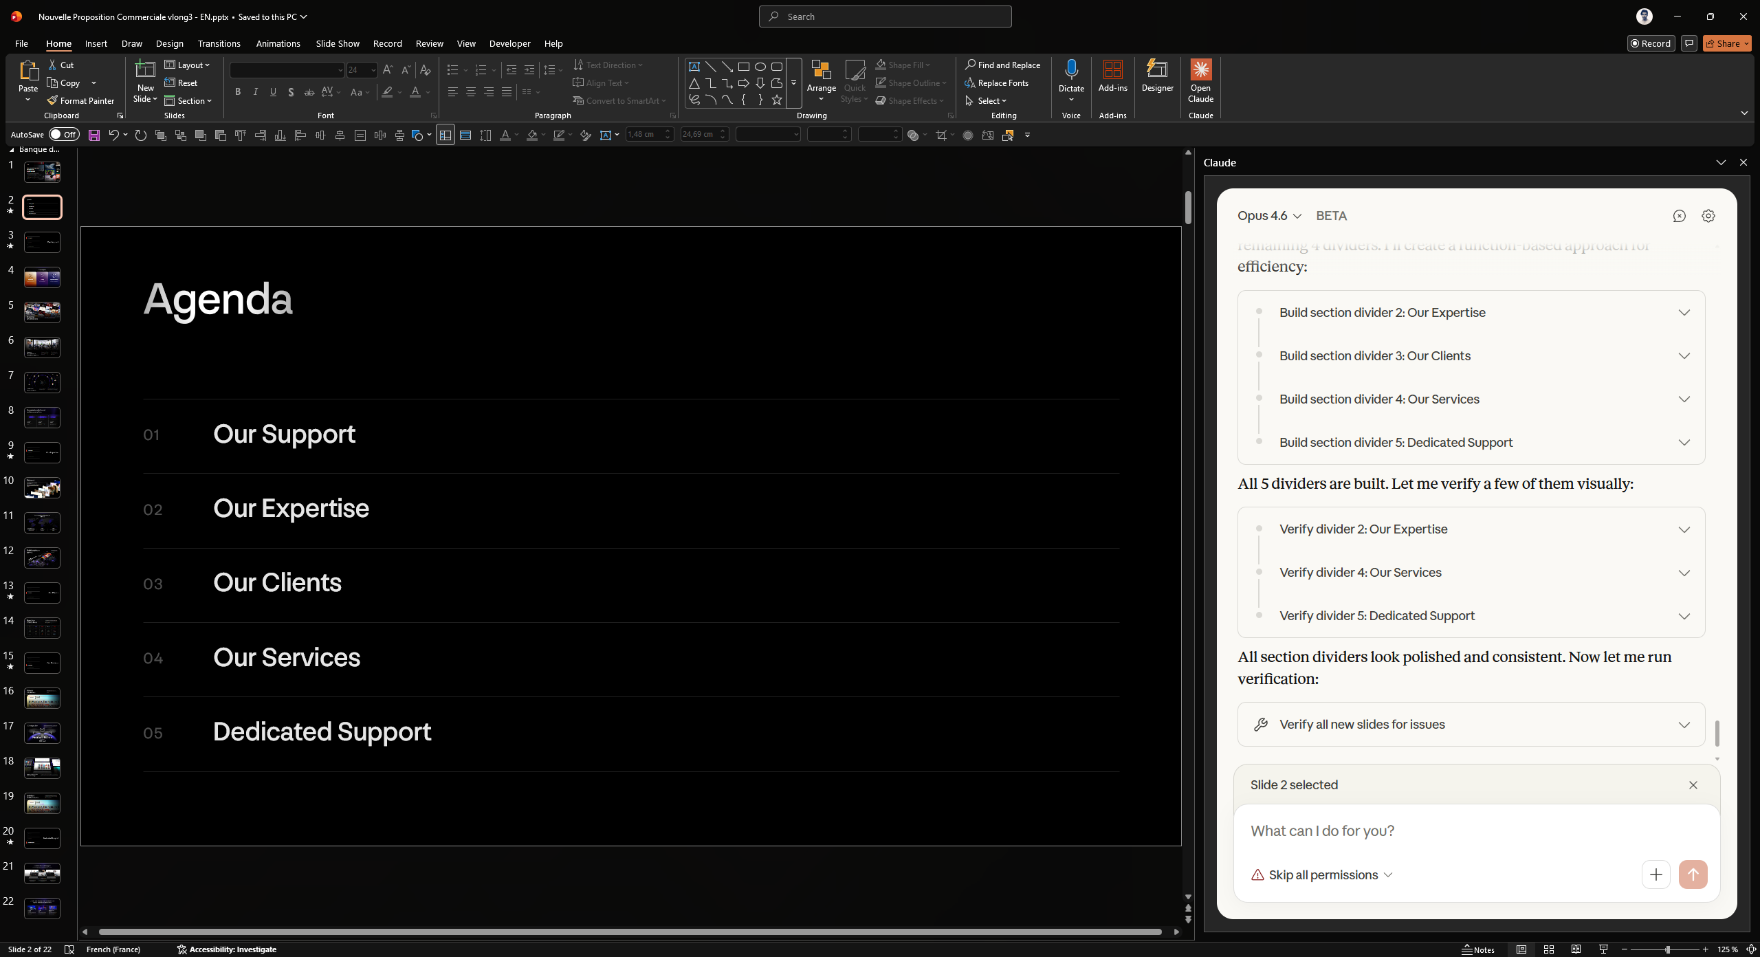Toggle the Notes pane
Viewport: 1760px width, 957px height.
1478,949
